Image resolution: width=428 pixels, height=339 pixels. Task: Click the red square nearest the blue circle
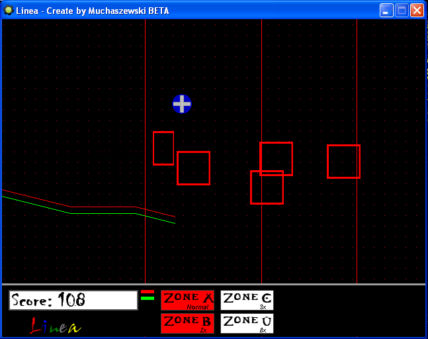click(x=193, y=168)
